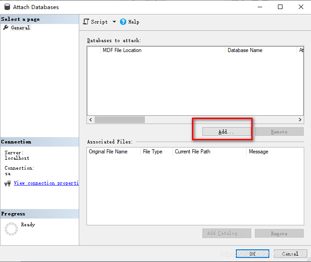Click the Progress spinner icon
The width and height of the screenshot is (311, 262).
coord(11,229)
